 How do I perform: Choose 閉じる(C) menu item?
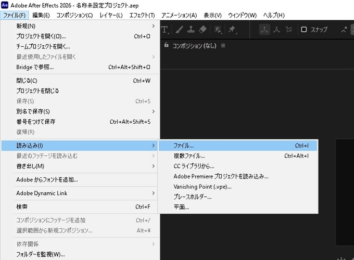click(80, 81)
